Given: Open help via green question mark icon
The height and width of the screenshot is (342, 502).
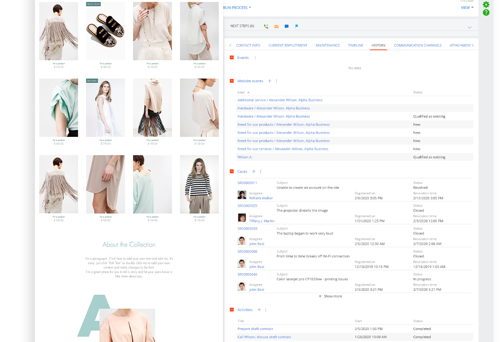Looking at the screenshot, I should (486, 12).
